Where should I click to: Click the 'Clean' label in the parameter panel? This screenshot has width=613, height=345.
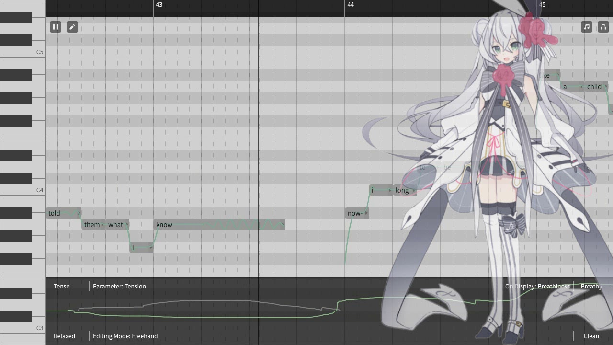(x=591, y=336)
